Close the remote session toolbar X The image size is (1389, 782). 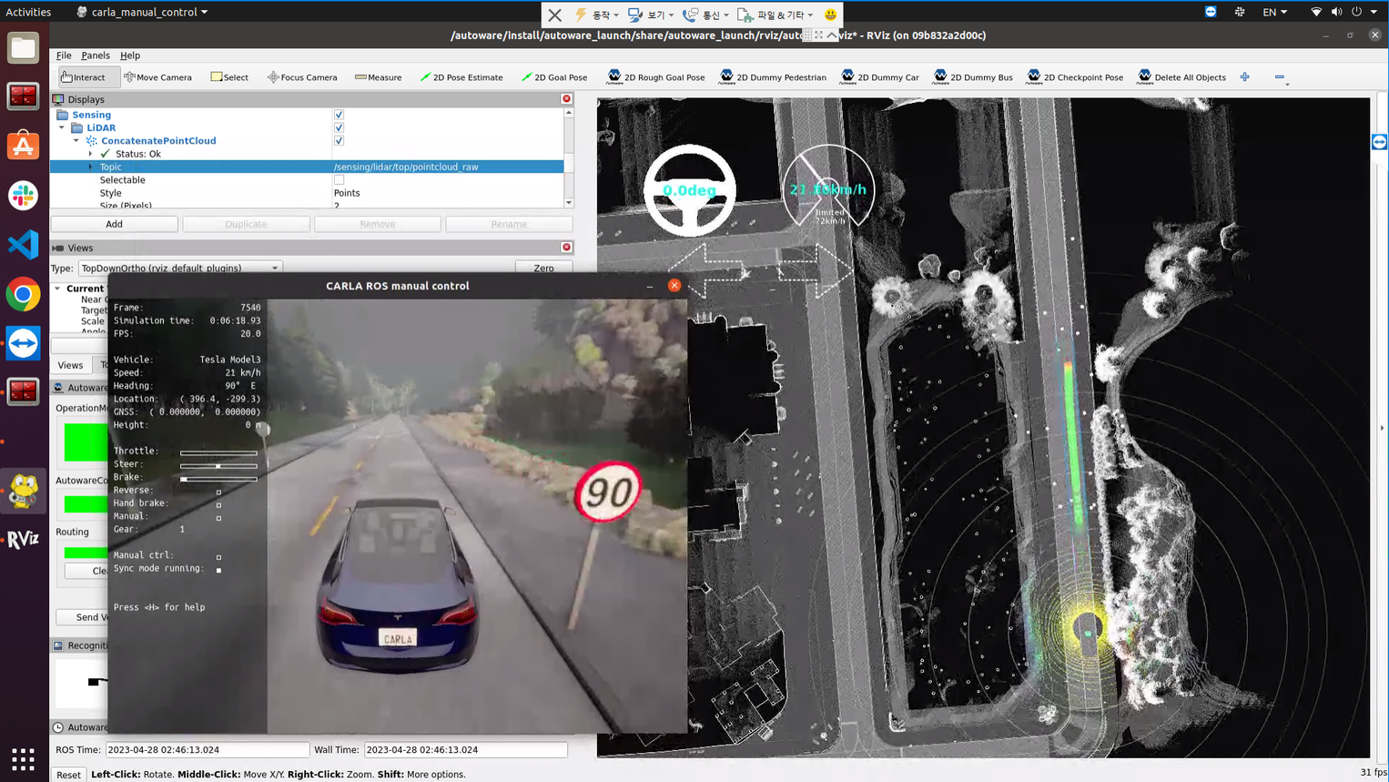click(x=554, y=15)
